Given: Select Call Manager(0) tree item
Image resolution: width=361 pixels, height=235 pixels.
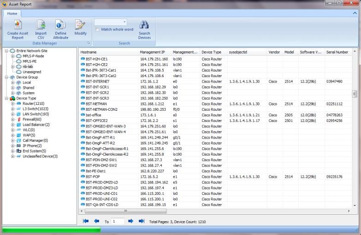Looking at the screenshot, I should tap(35, 140).
